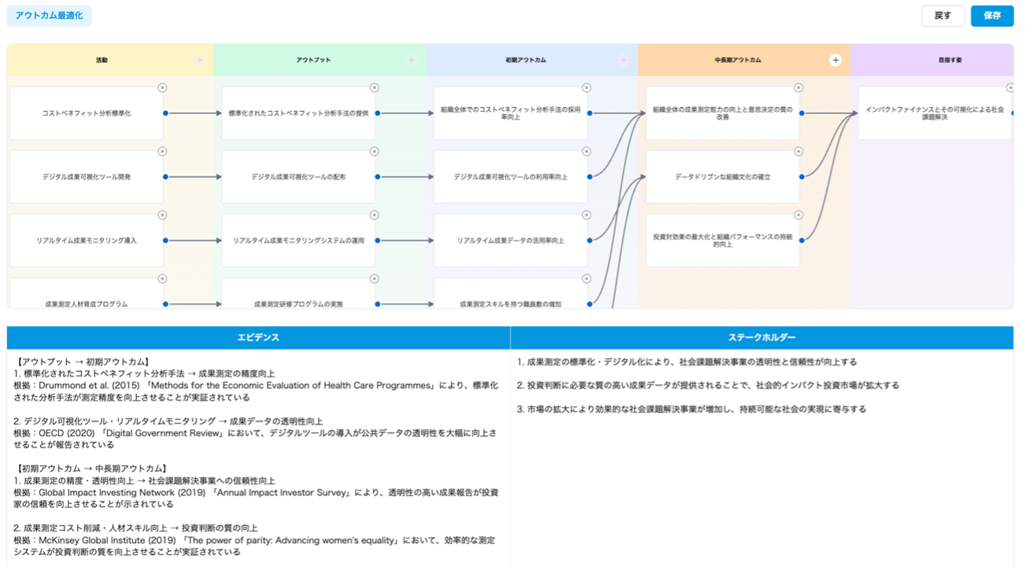Click the blue connector dot on データドリブンな組織文化の確立 card
The height and width of the screenshot is (570, 1026).
point(802,177)
